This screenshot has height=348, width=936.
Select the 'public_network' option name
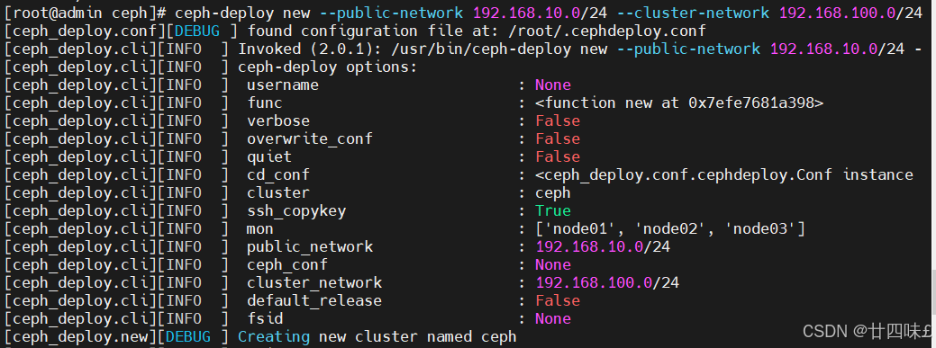tap(309, 246)
